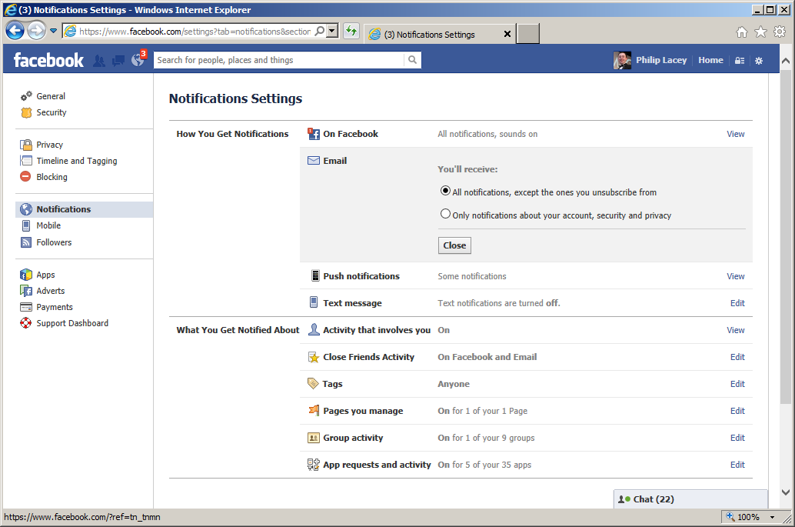Click the Apps cube icon
Viewport: 795px width, 527px height.
26,275
